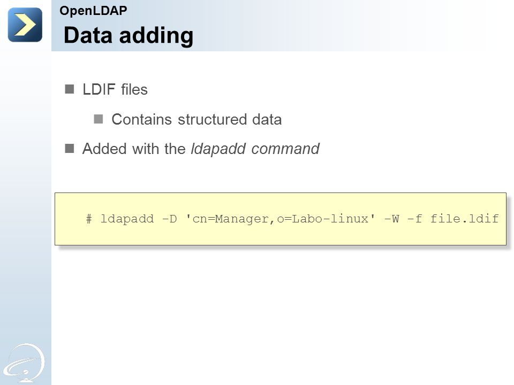Click the -D option in the command

point(170,219)
